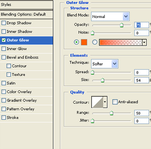Click the Jitter slider handle
Image resolution: width=151 pixels, height=149 pixels.
coord(93,121)
